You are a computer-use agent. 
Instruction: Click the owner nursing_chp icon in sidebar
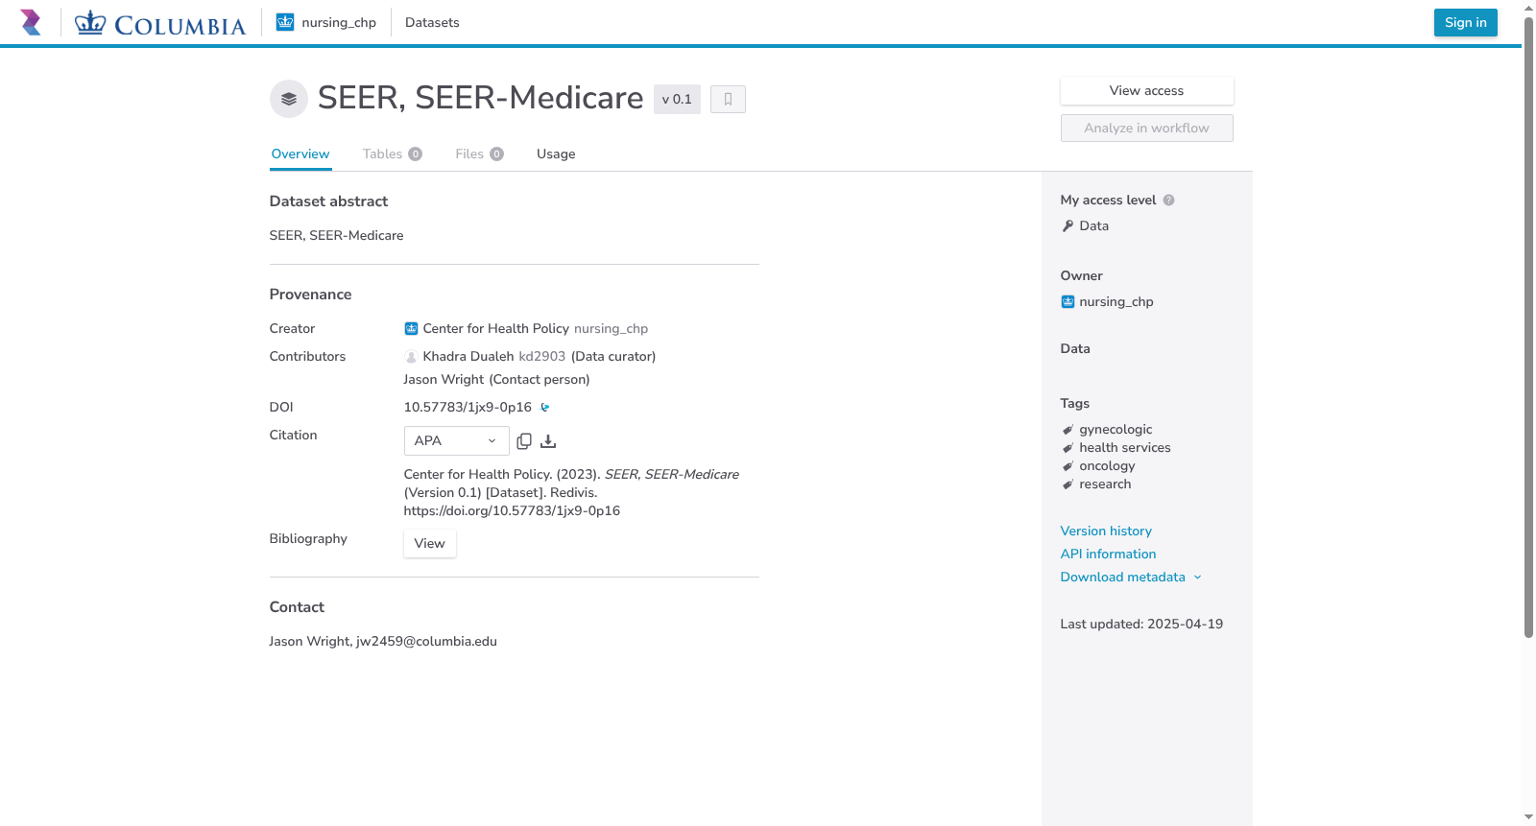[1068, 301]
